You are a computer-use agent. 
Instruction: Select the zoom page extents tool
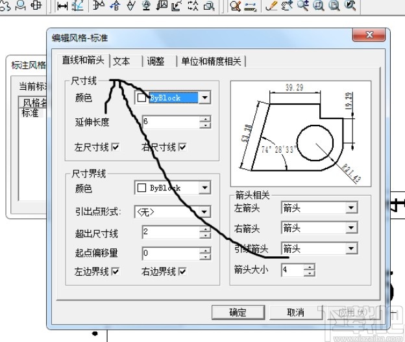pos(334,6)
